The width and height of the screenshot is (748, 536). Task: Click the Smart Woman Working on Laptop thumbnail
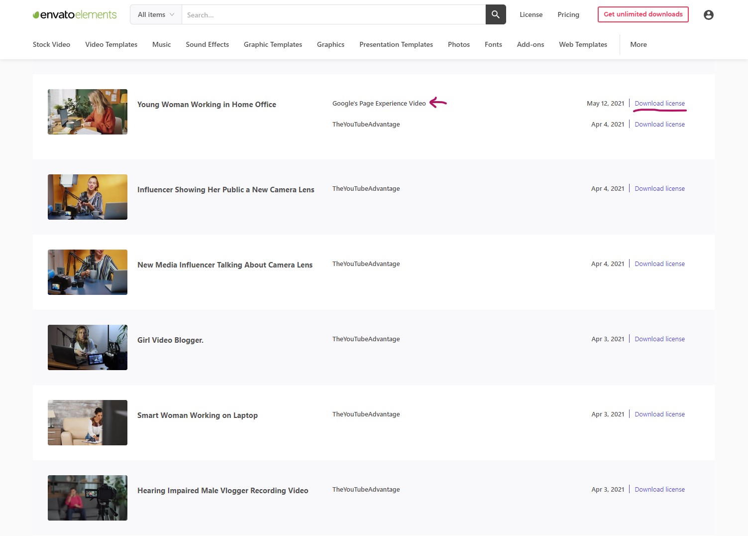click(88, 422)
